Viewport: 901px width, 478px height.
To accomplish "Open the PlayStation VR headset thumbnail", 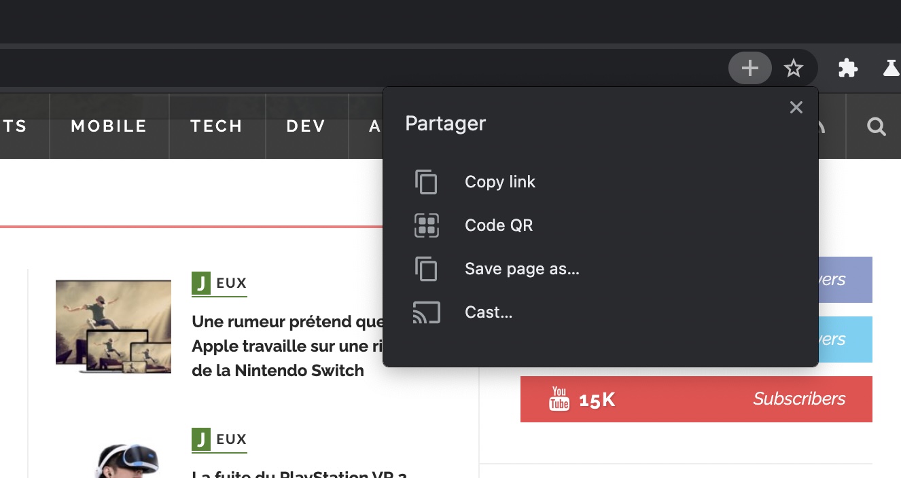I will pos(127,462).
